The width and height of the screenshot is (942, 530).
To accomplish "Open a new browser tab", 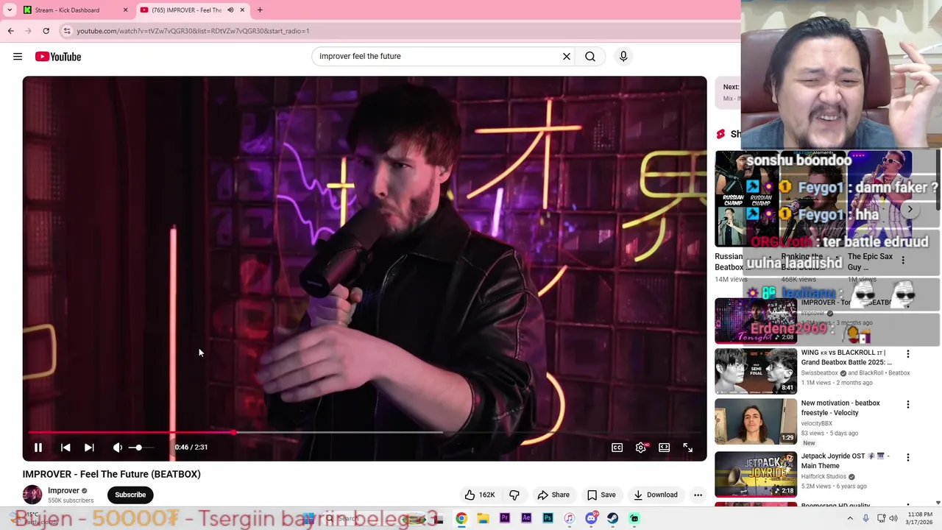I will (x=260, y=10).
